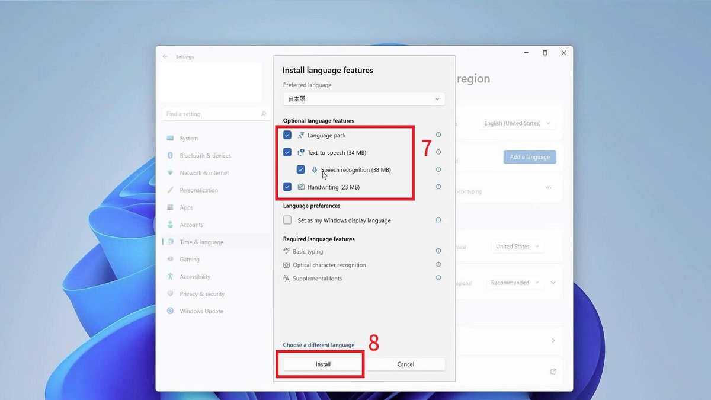
Task: Click info icon for Windows display language
Action: coord(438,220)
